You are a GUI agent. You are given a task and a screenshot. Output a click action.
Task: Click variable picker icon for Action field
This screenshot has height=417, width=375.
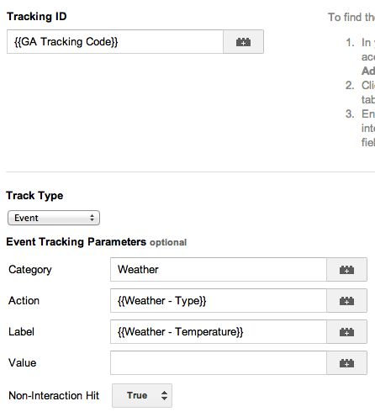[x=346, y=301]
